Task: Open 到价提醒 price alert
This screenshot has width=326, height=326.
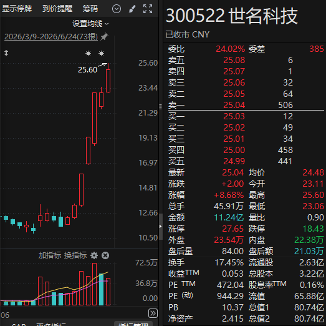Action: (57, 9)
